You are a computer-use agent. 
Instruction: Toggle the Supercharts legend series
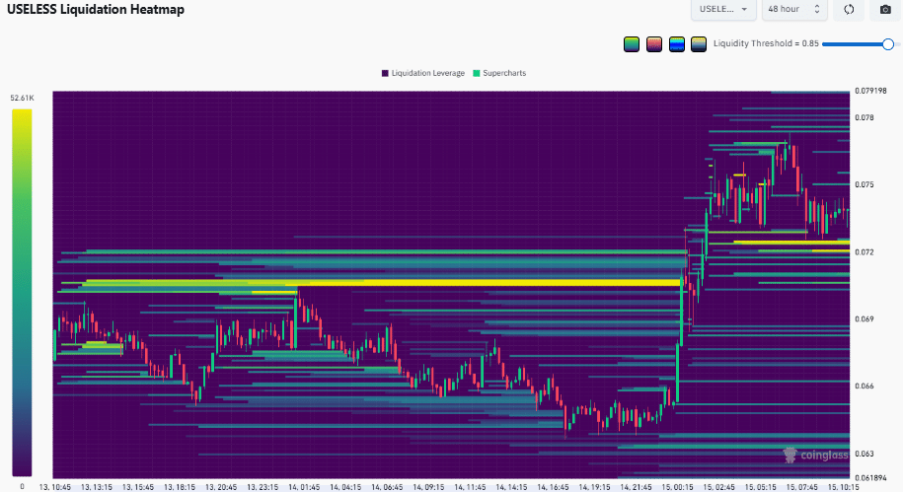coord(499,73)
